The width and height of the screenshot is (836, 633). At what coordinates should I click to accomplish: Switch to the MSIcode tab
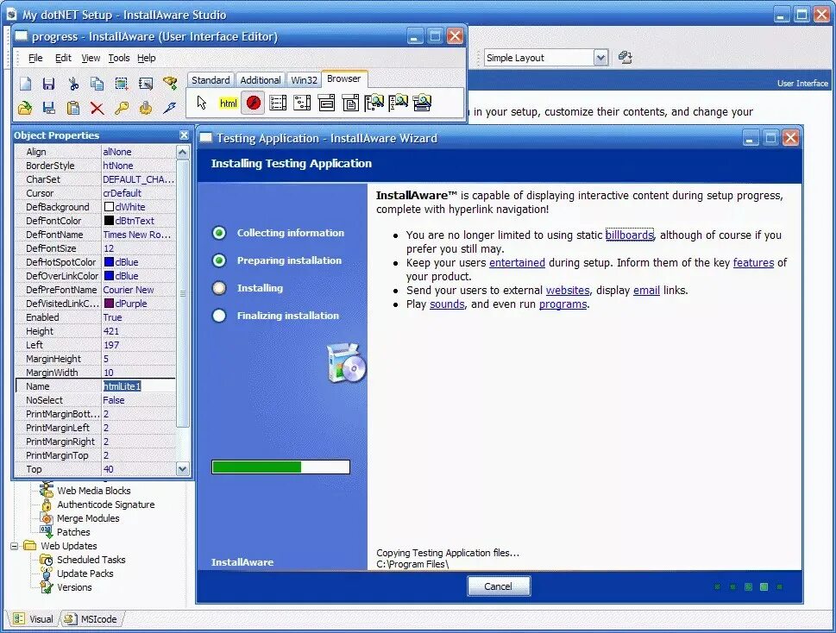(91, 619)
